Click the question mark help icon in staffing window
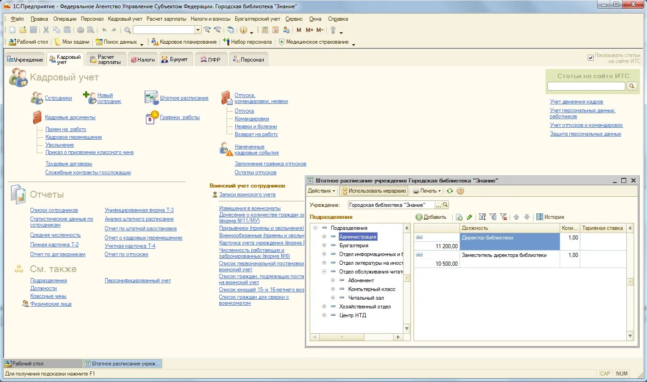Screen dimensions: 647x382 click(x=460, y=191)
